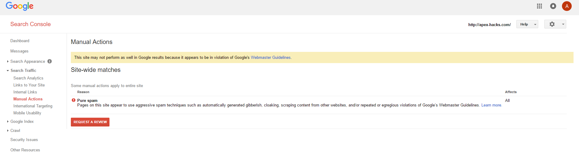
Task: Open Messages in the sidebar
Action: tap(19, 51)
